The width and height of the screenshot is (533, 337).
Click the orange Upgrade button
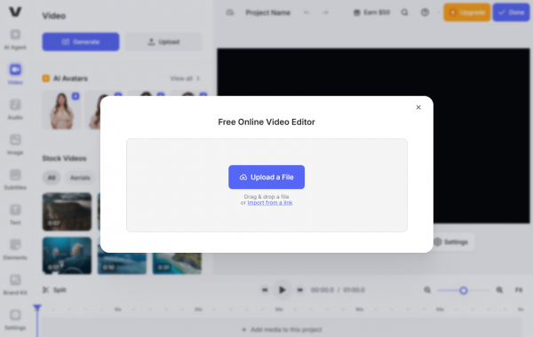tap(467, 12)
